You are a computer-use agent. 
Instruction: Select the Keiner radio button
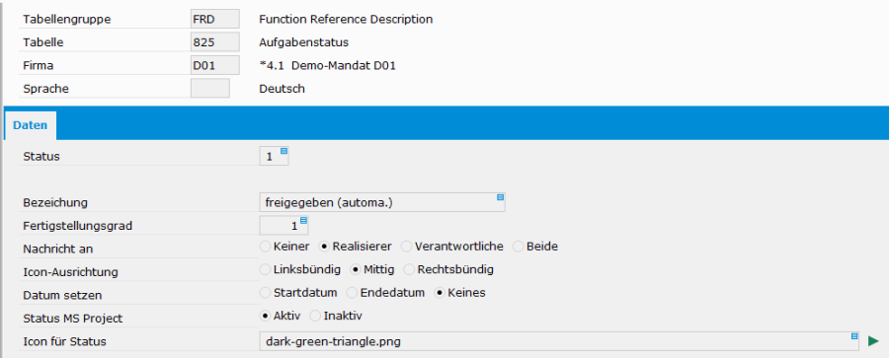click(x=265, y=247)
